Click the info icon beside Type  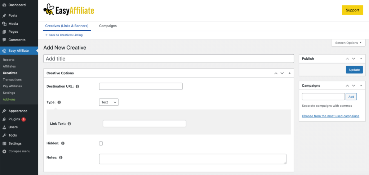click(x=59, y=102)
